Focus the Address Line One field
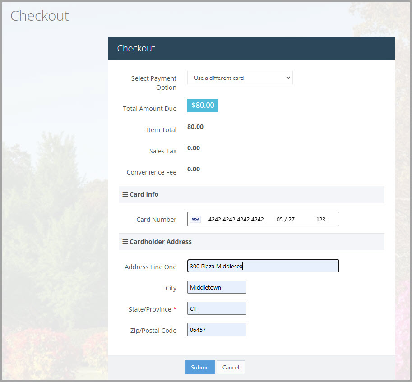 click(x=263, y=266)
